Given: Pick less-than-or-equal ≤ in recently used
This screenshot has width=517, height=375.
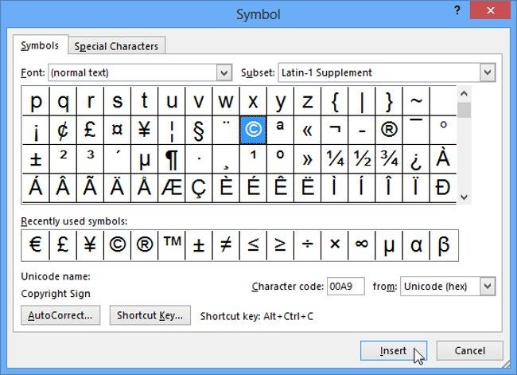Looking at the screenshot, I should pos(253,245).
